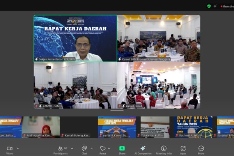Select the KANWIL CAM 3 video tile
The image size is (234, 156).
pyautogui.click(x=75, y=85)
